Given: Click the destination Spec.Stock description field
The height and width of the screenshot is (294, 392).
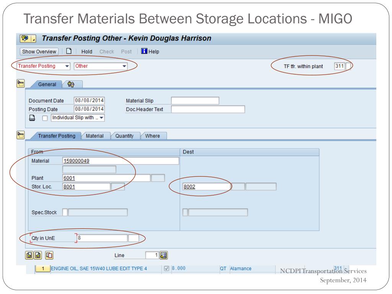Looking at the screenshot, I should tap(218, 212).
